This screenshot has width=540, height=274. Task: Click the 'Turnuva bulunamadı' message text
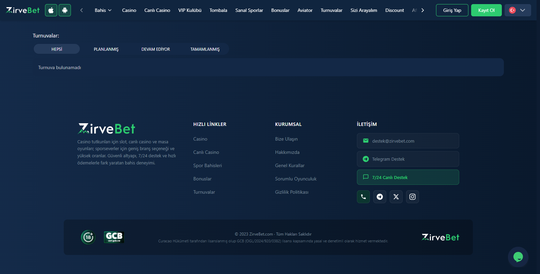tap(60, 67)
